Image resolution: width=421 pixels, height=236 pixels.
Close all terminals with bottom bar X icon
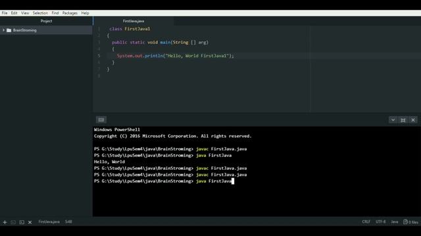point(30,222)
